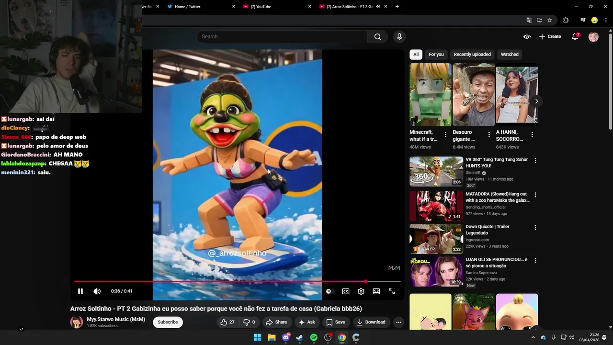Open Discord from the taskbar
This screenshot has width=613, height=345.
pyautogui.click(x=286, y=337)
